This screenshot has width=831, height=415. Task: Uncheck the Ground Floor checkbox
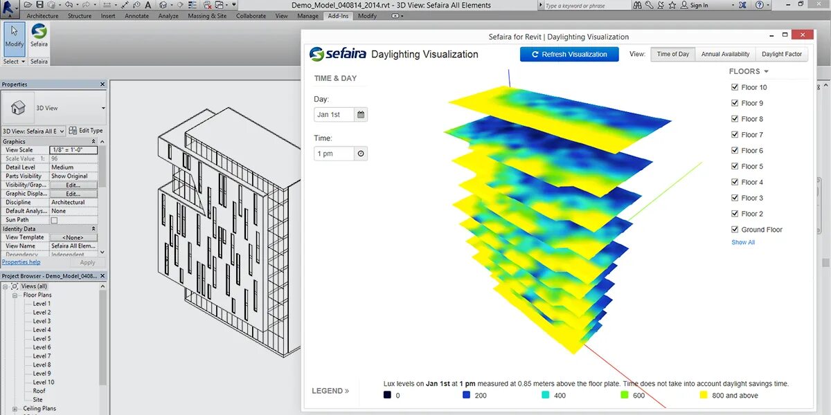735,230
